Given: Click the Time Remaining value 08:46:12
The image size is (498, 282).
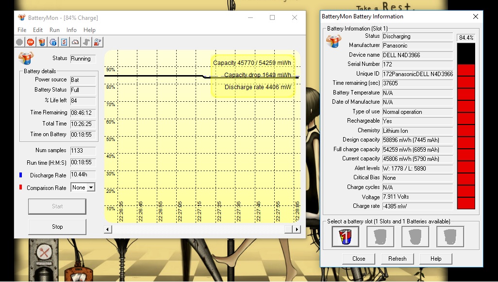Looking at the screenshot, I should 83,113.
